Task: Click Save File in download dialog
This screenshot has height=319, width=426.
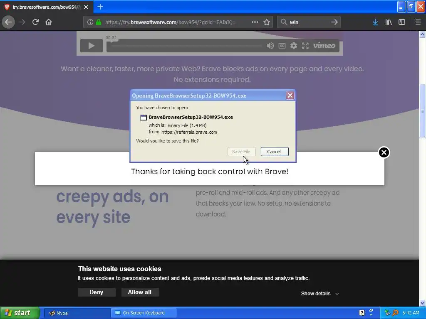Action: tap(241, 152)
